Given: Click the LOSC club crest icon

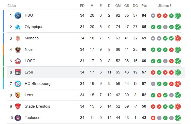Looking at the screenshot, I should coord(18,61).
